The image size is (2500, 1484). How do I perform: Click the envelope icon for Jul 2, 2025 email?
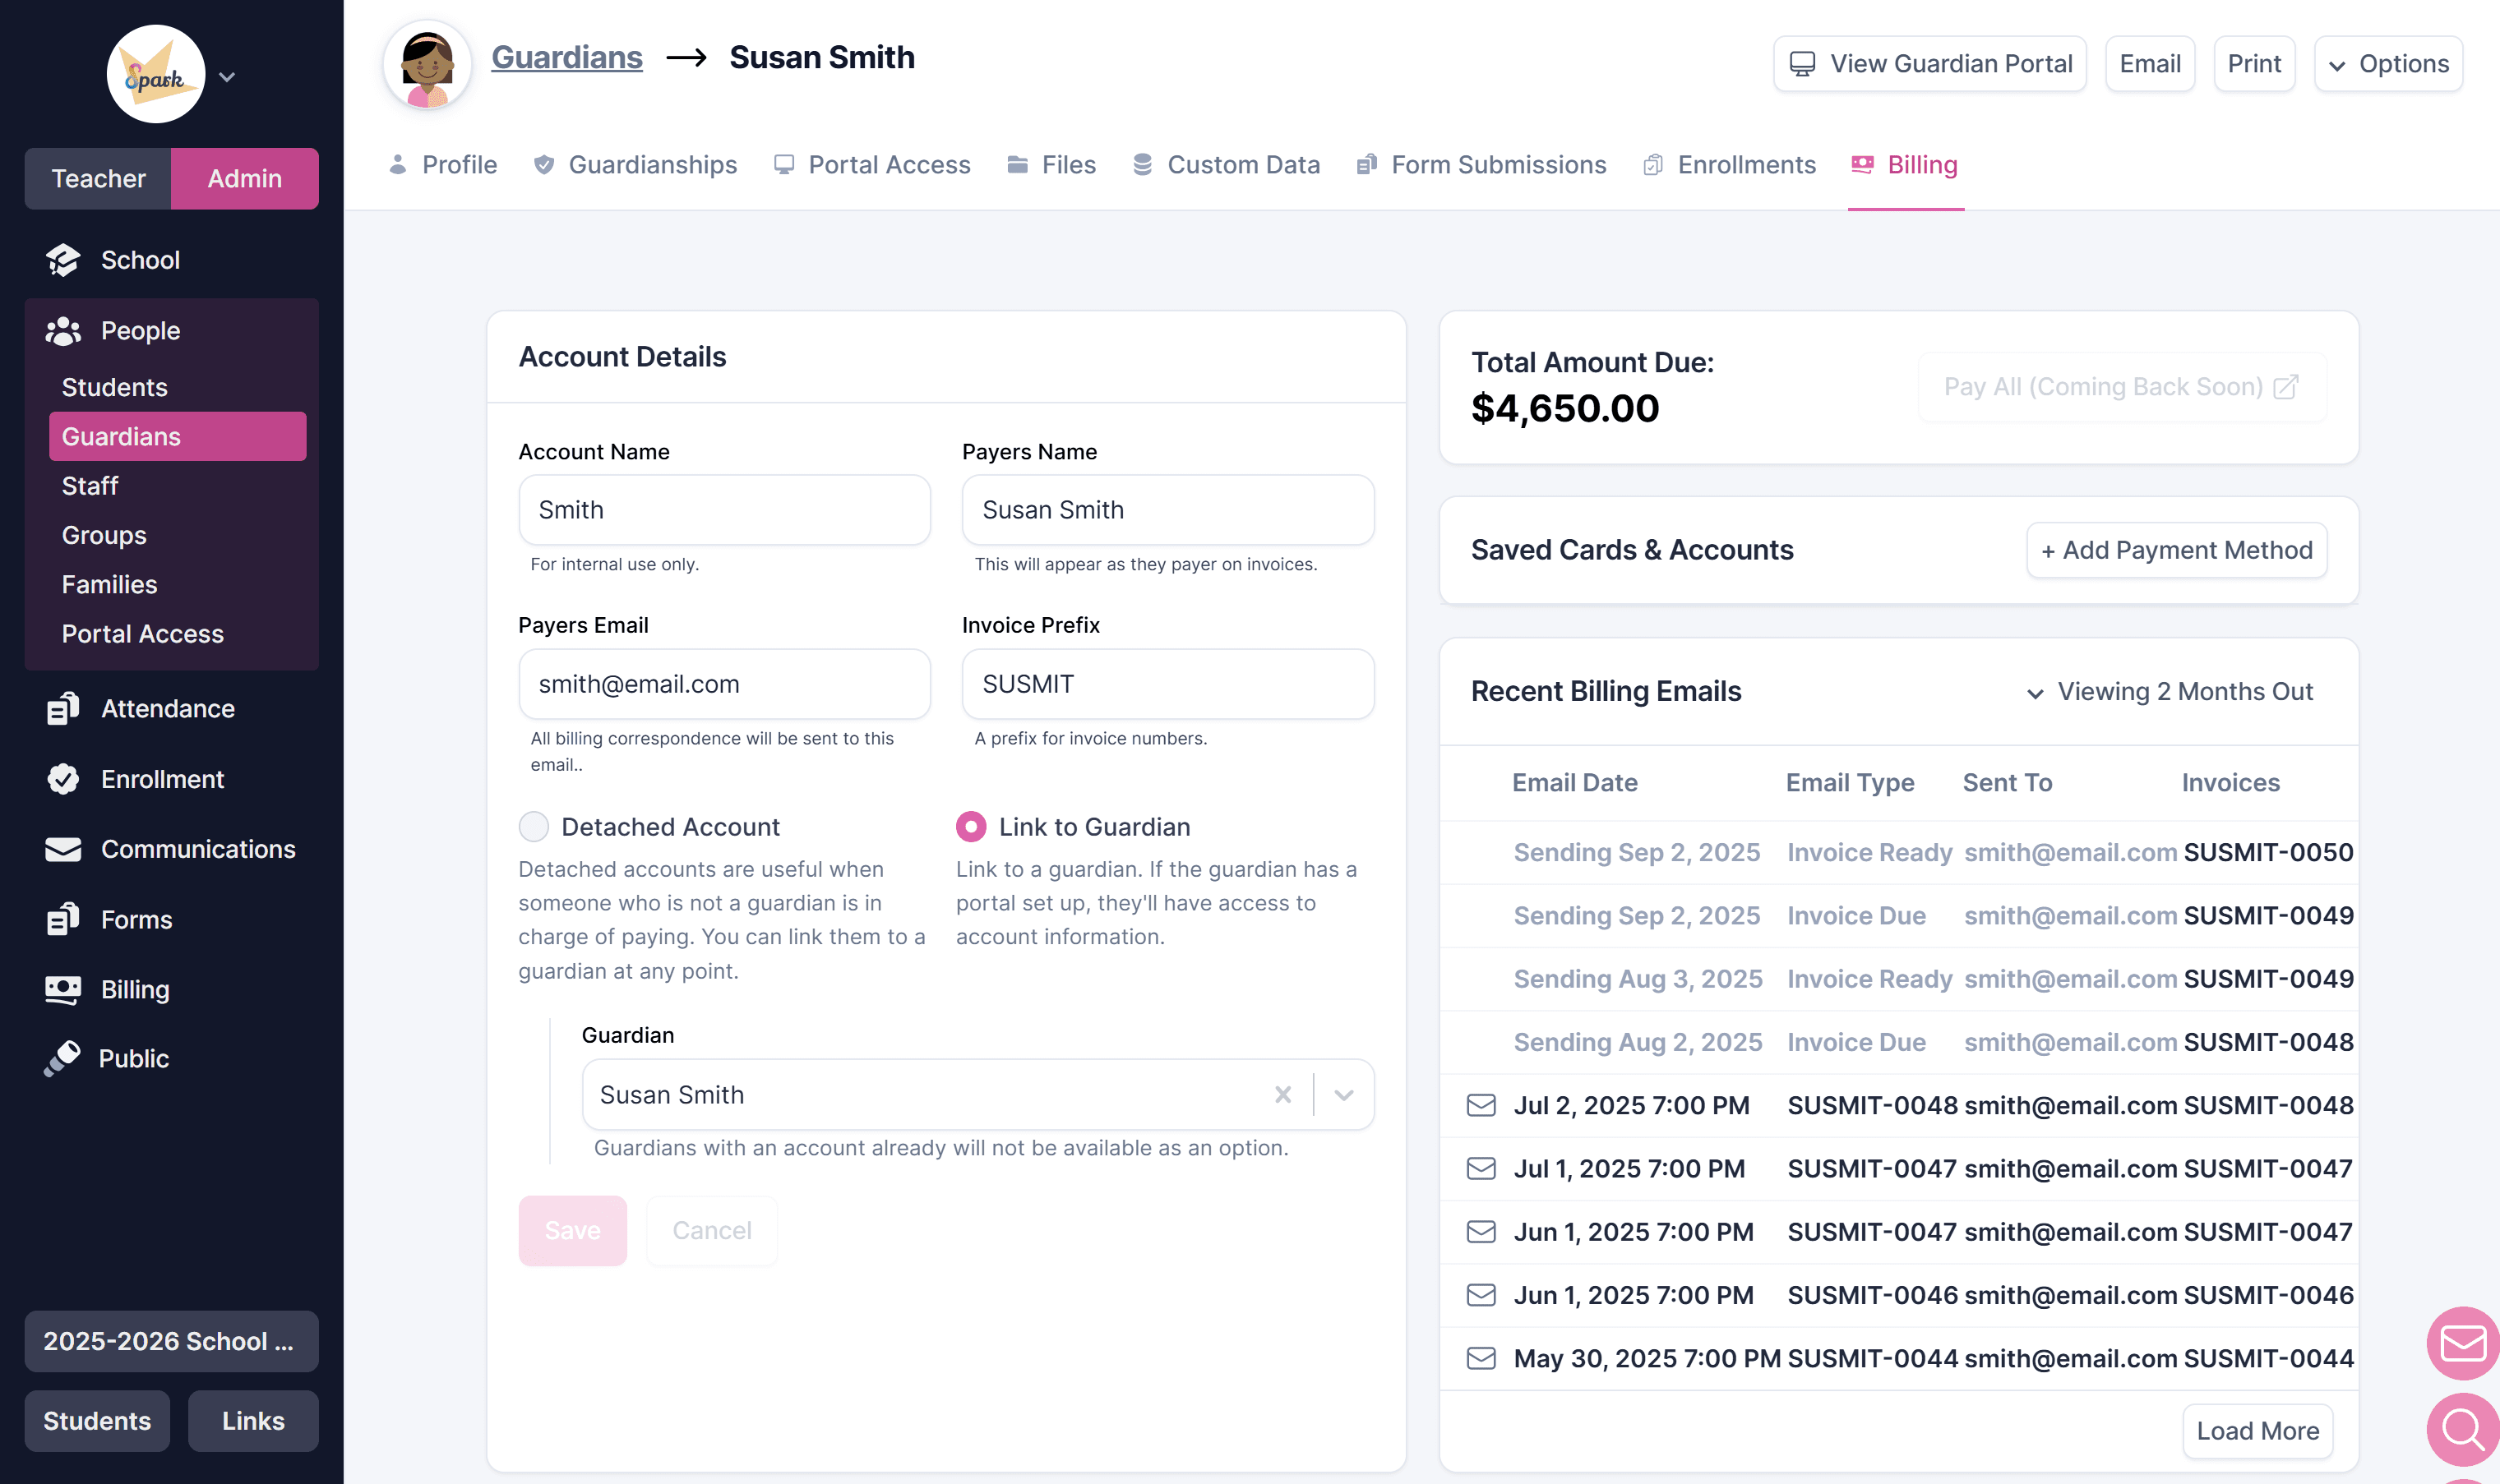point(1481,1105)
